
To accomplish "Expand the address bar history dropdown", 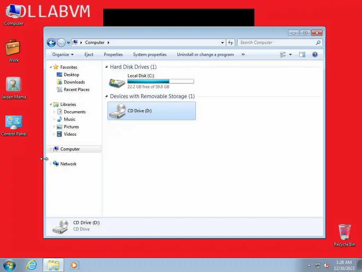I will click(x=222, y=42).
